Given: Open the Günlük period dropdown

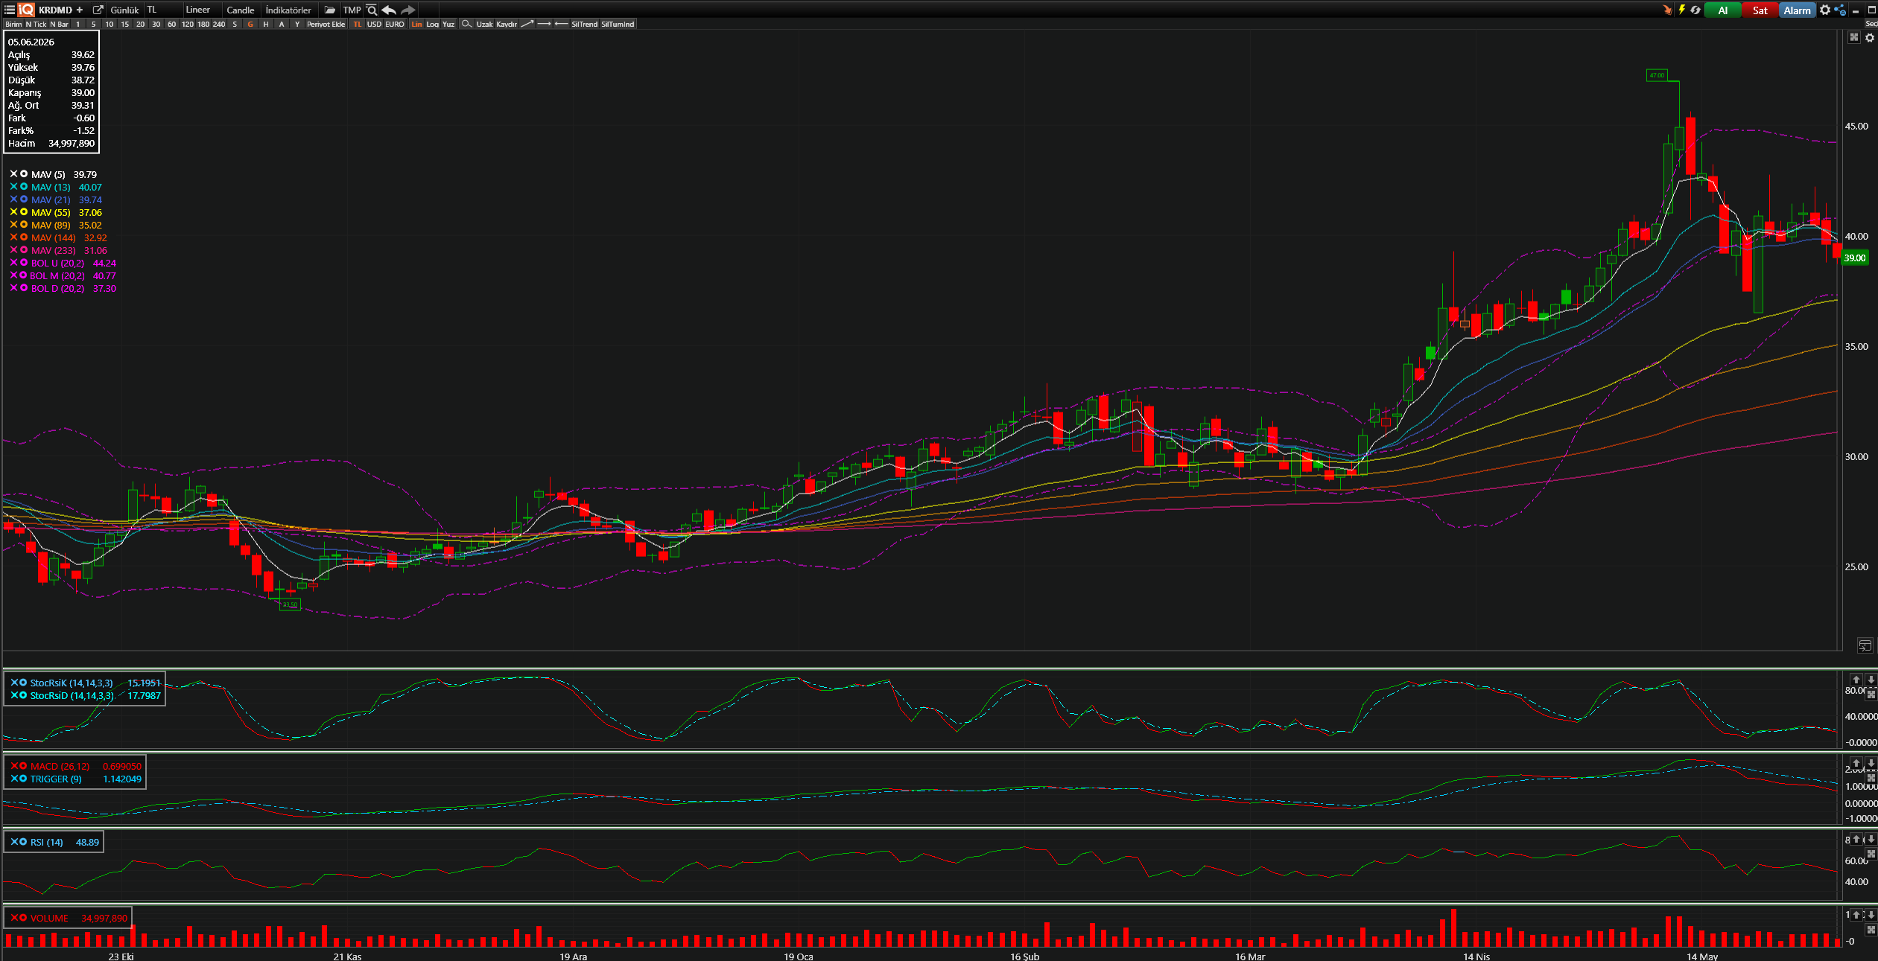Looking at the screenshot, I should pyautogui.click(x=124, y=10).
